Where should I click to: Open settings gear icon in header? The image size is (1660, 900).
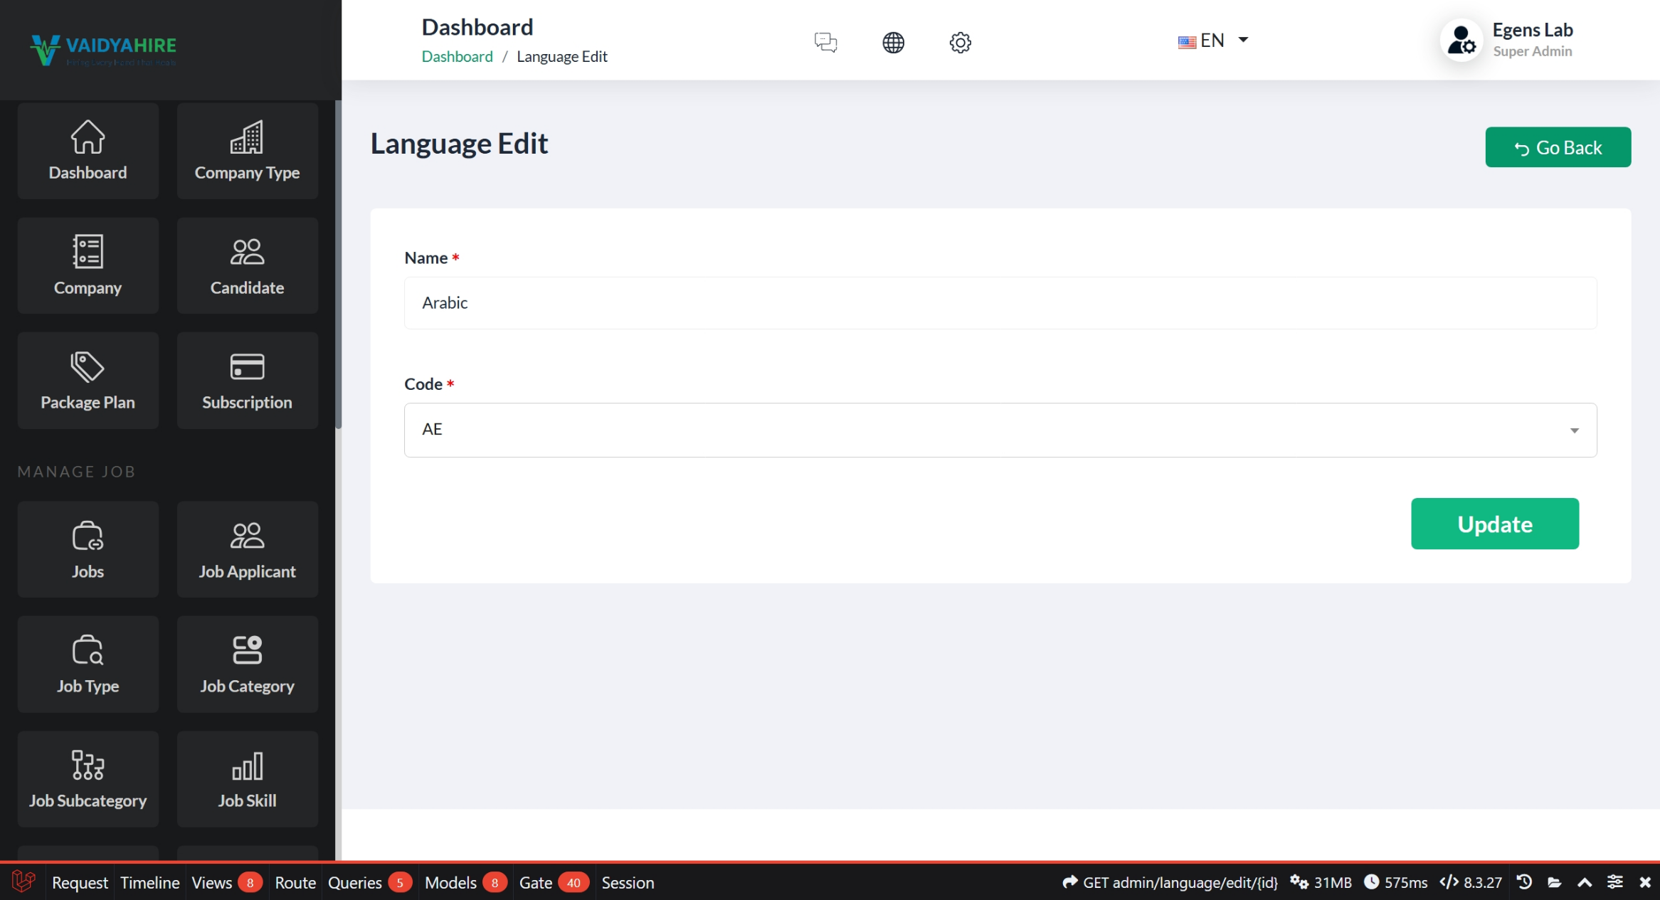(960, 42)
